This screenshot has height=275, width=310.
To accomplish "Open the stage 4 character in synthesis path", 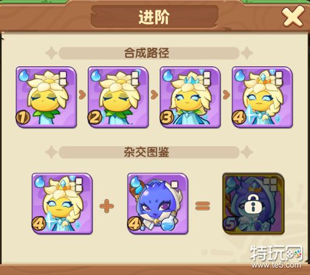I will [262, 97].
